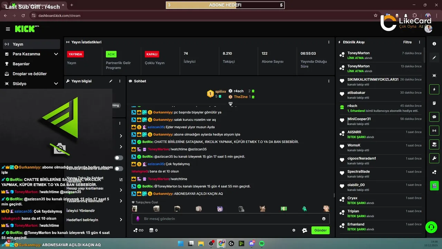The width and height of the screenshot is (442, 249).
Task: Expand Hedefleri belirleyin option
Action: (121, 220)
